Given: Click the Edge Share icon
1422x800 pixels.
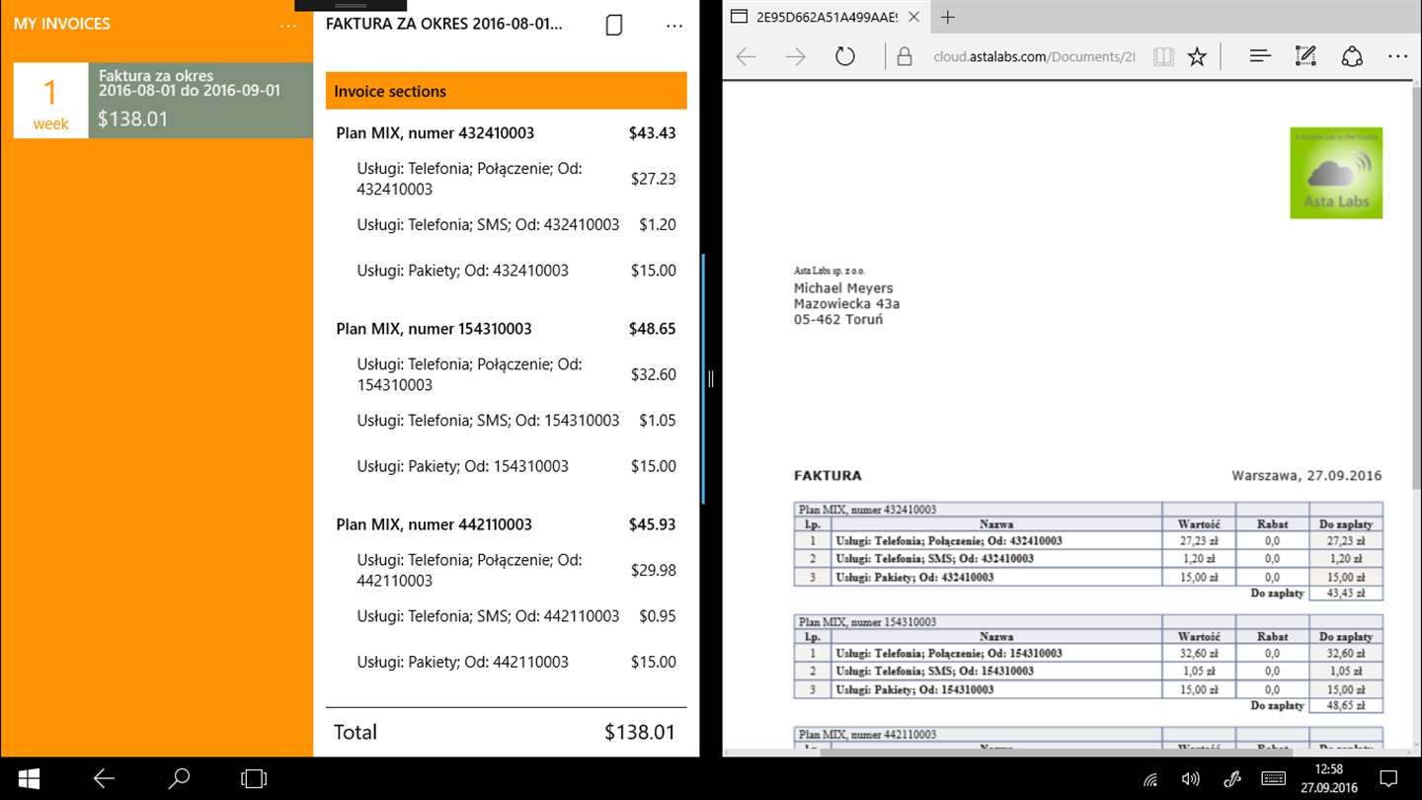Looking at the screenshot, I should [1352, 56].
